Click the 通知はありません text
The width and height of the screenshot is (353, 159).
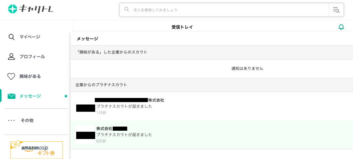click(x=247, y=69)
